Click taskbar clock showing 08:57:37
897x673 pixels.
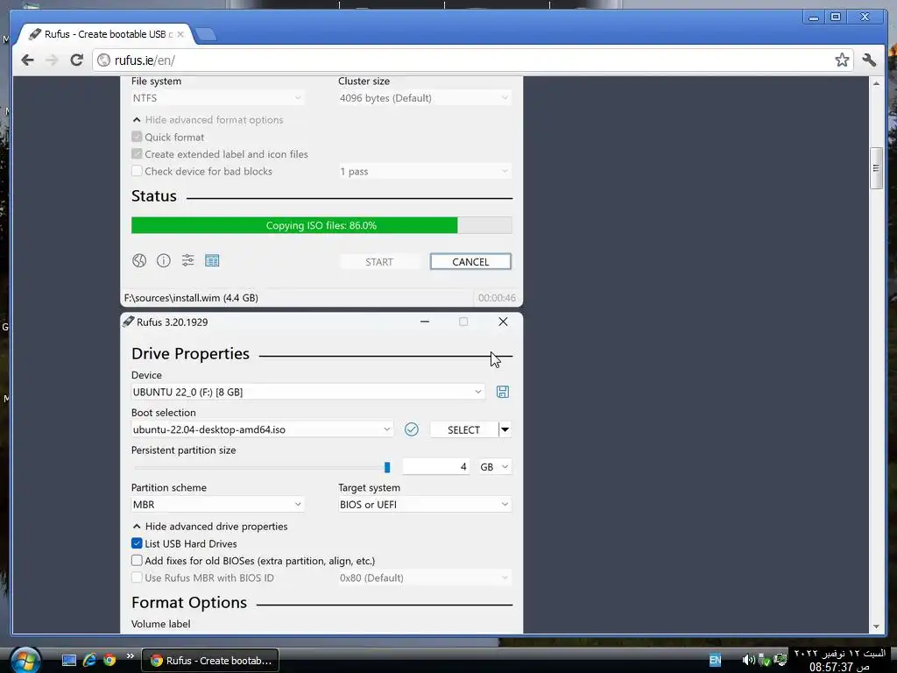(840, 661)
